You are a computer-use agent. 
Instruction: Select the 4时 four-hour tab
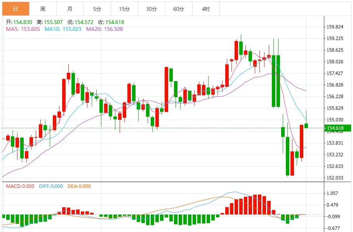point(206,9)
